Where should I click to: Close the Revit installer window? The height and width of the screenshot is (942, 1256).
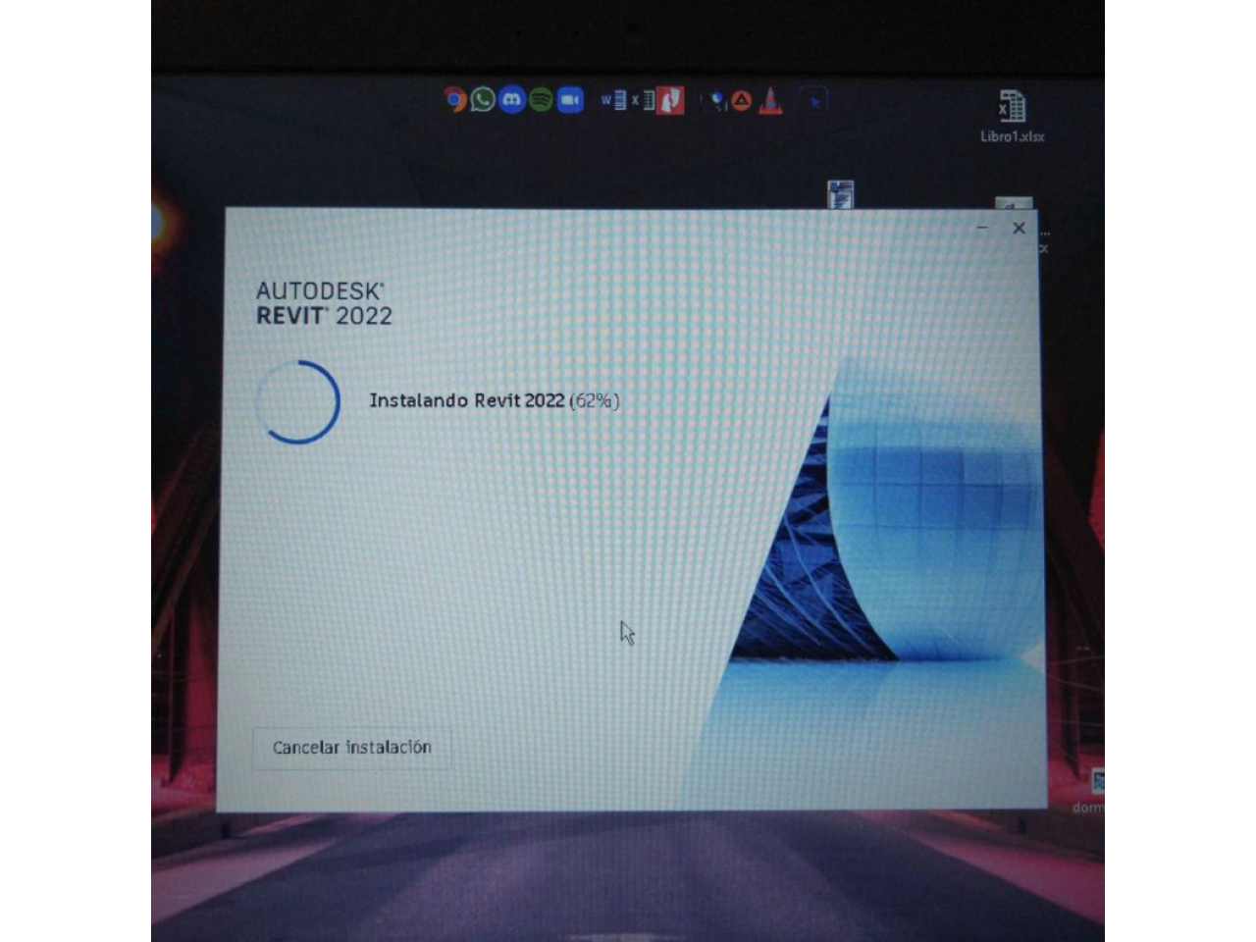(x=1019, y=228)
